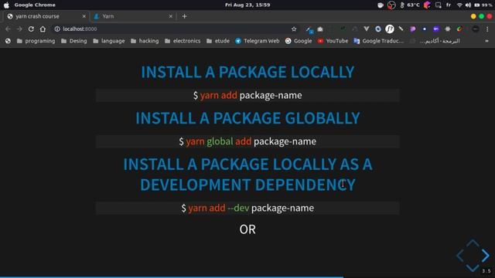The image size is (495, 278).
Task: Open the hacking bookmarks folder
Action: pos(145,41)
